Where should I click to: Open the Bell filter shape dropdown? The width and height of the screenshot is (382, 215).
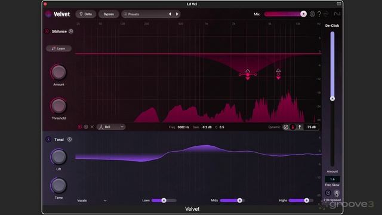coord(111,127)
